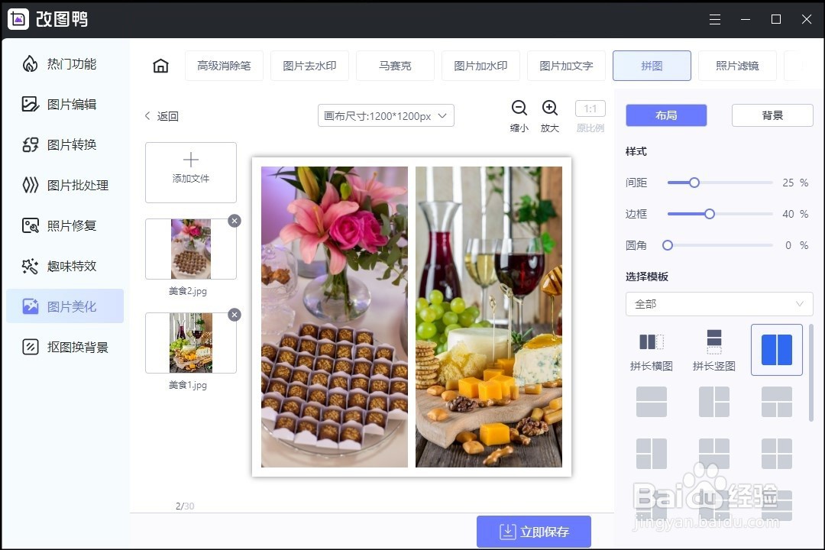The width and height of the screenshot is (825, 550).
Task: Select the 热门功能 sidebar icon
Action: pos(65,64)
